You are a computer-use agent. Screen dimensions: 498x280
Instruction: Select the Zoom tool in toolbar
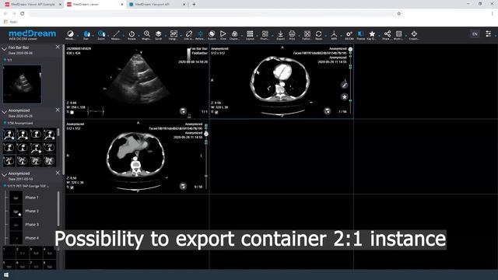tap(101, 34)
